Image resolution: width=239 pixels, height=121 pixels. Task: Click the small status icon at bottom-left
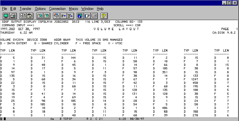(1, 119)
